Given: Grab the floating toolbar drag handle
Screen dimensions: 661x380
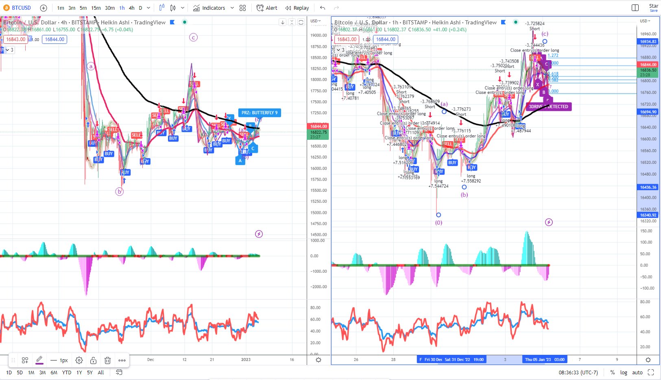Looking at the screenshot, I should (13, 360).
